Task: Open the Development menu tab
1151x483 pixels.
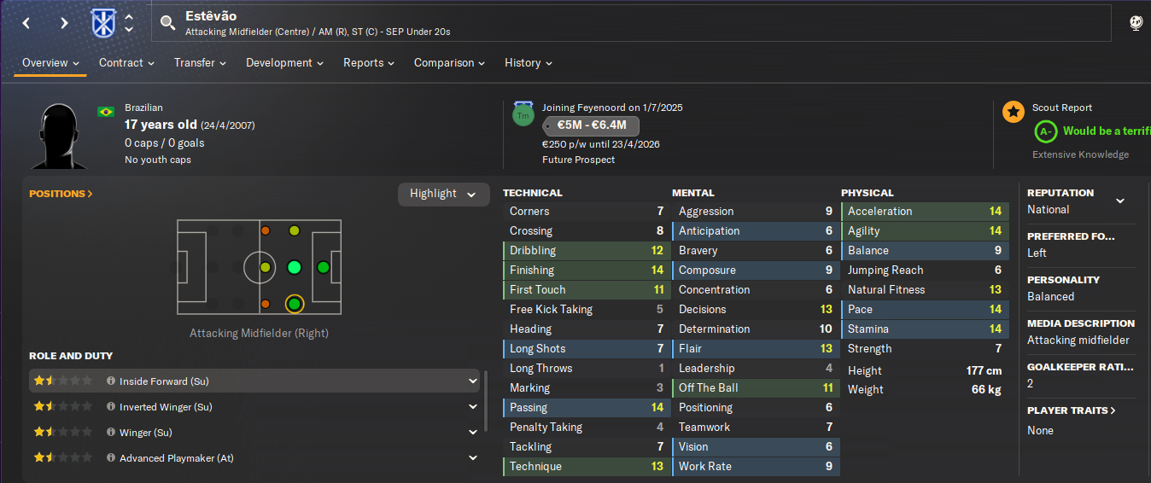Action: click(x=284, y=63)
